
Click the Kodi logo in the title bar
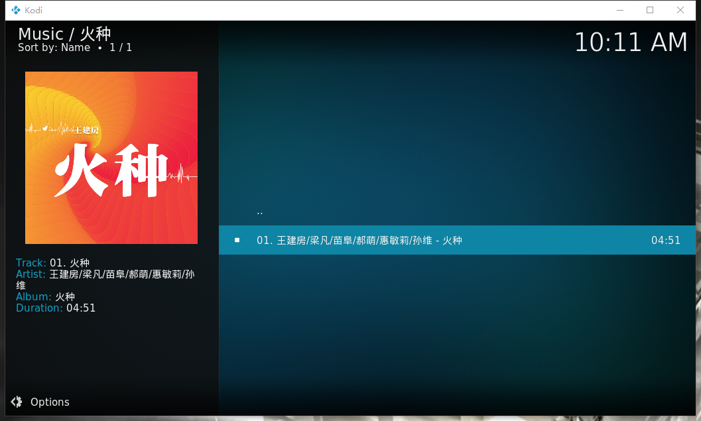(15, 10)
